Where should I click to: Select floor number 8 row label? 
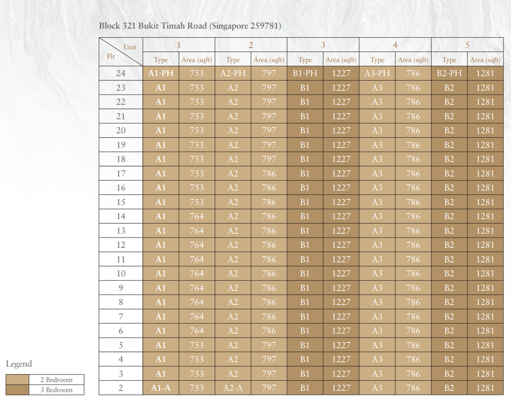(121, 302)
